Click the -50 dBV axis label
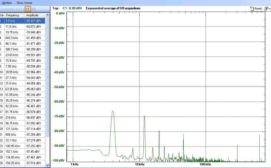Screen dimensions: 271x168 [x=59, y=87]
